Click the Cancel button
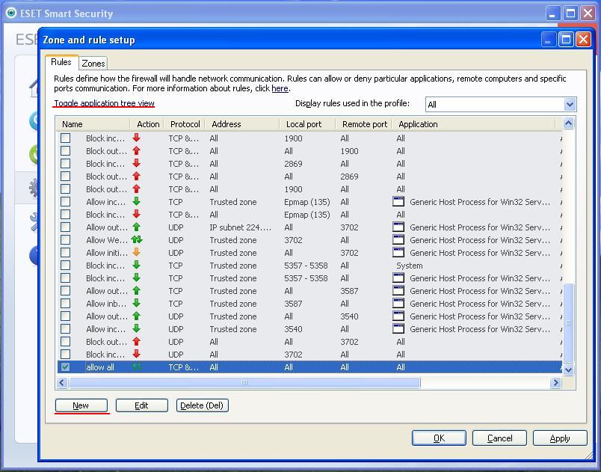 [499, 438]
